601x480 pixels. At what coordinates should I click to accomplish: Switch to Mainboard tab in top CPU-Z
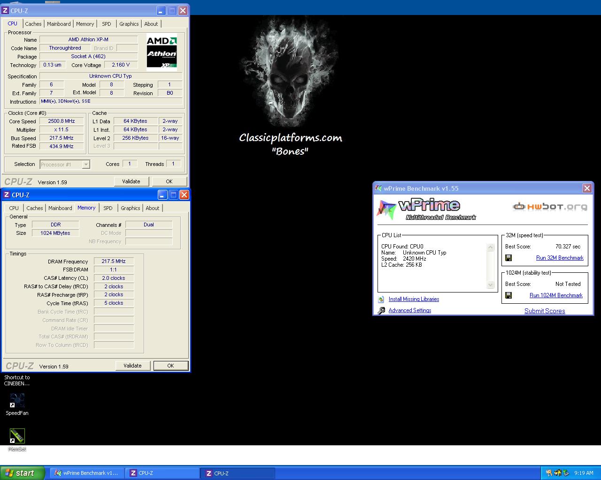tap(59, 24)
